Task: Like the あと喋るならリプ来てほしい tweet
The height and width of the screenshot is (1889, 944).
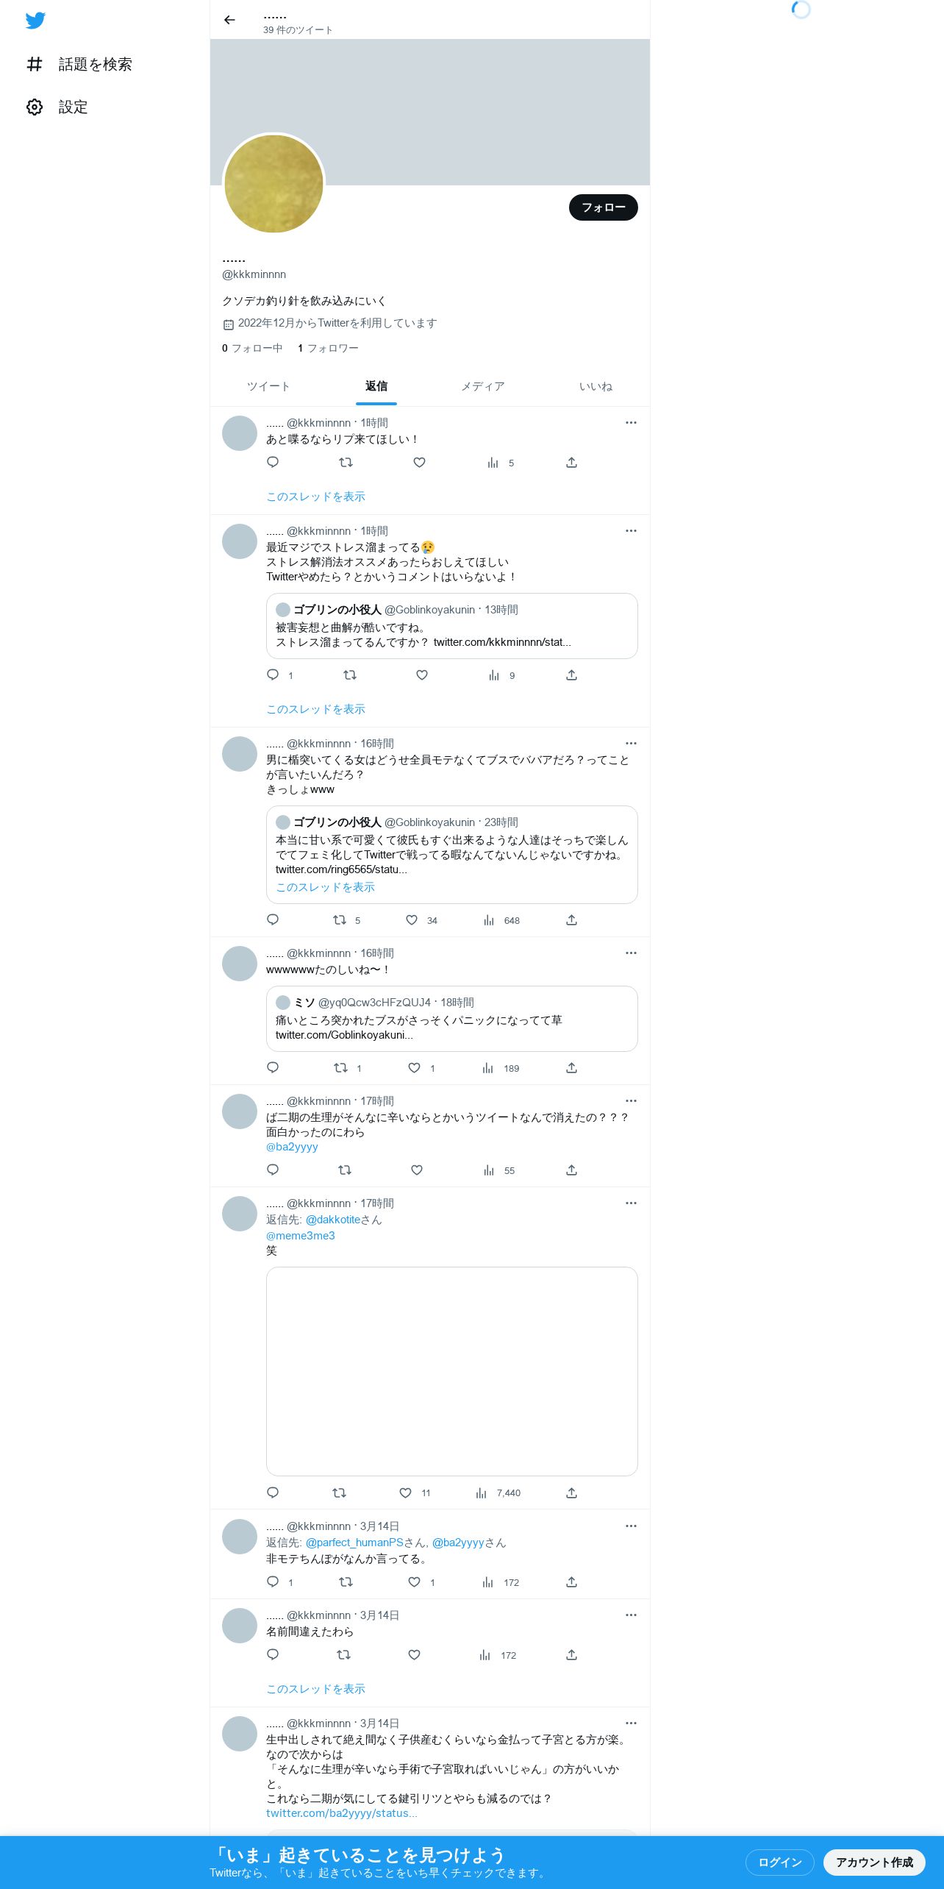Action: point(419,463)
